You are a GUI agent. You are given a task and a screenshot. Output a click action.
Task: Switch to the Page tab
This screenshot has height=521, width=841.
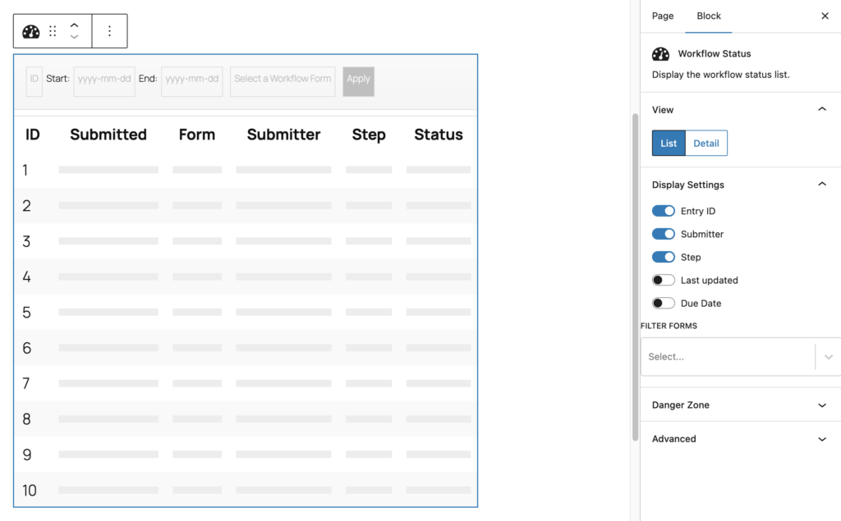click(663, 16)
